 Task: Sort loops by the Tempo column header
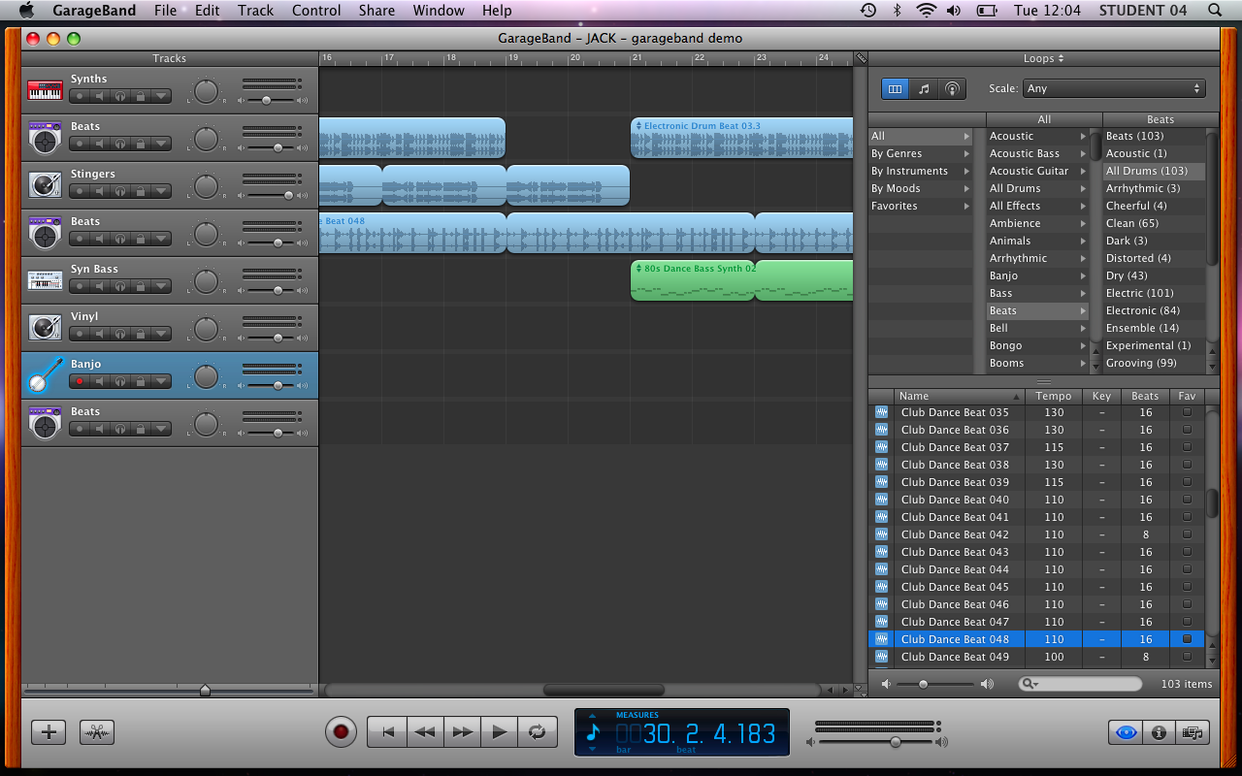point(1054,396)
